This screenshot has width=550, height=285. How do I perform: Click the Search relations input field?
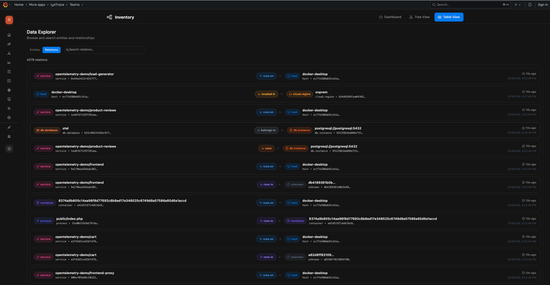pyautogui.click(x=104, y=50)
